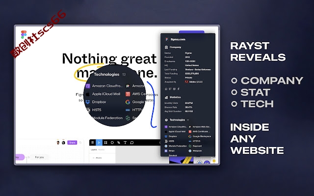
Task: Open the second social link icon under company info
Action: point(170,89)
